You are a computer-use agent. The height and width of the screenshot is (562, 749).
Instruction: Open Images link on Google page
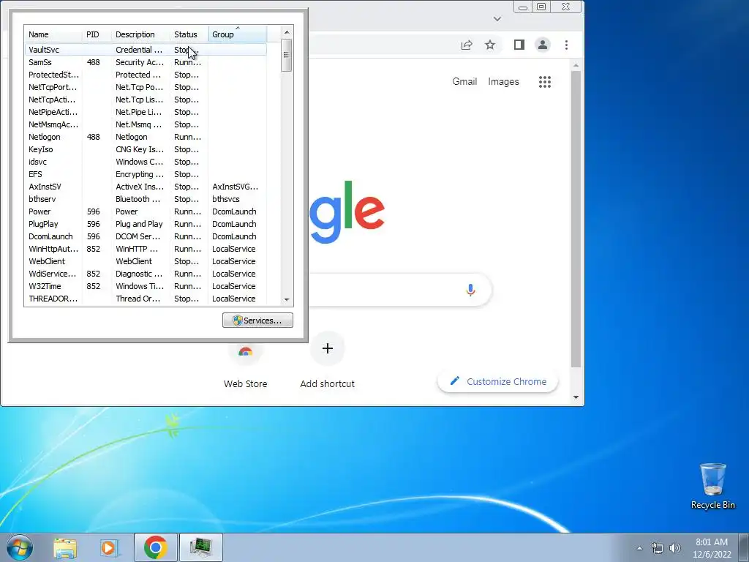click(x=503, y=82)
